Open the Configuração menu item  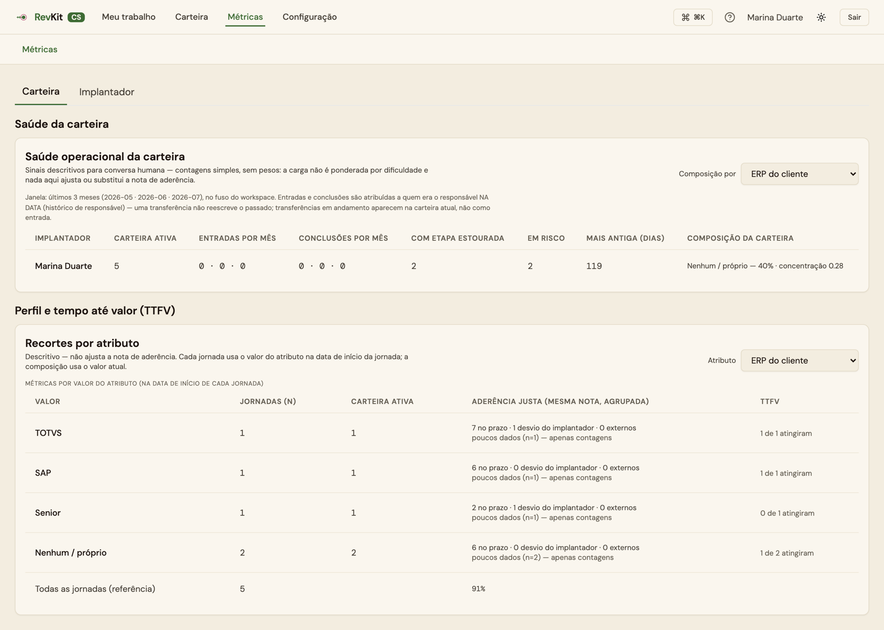tap(309, 17)
